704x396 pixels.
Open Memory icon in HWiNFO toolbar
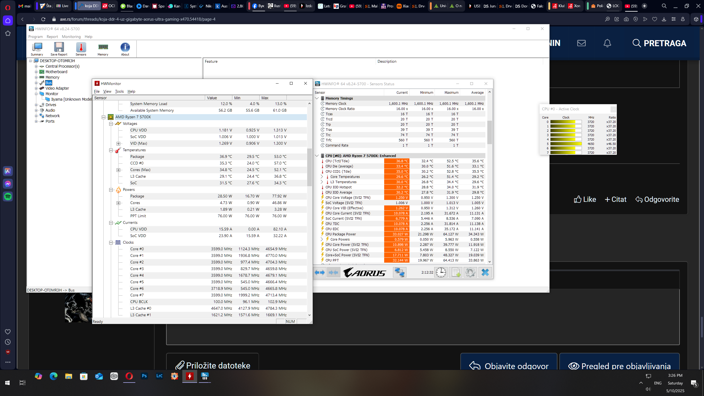point(103,49)
